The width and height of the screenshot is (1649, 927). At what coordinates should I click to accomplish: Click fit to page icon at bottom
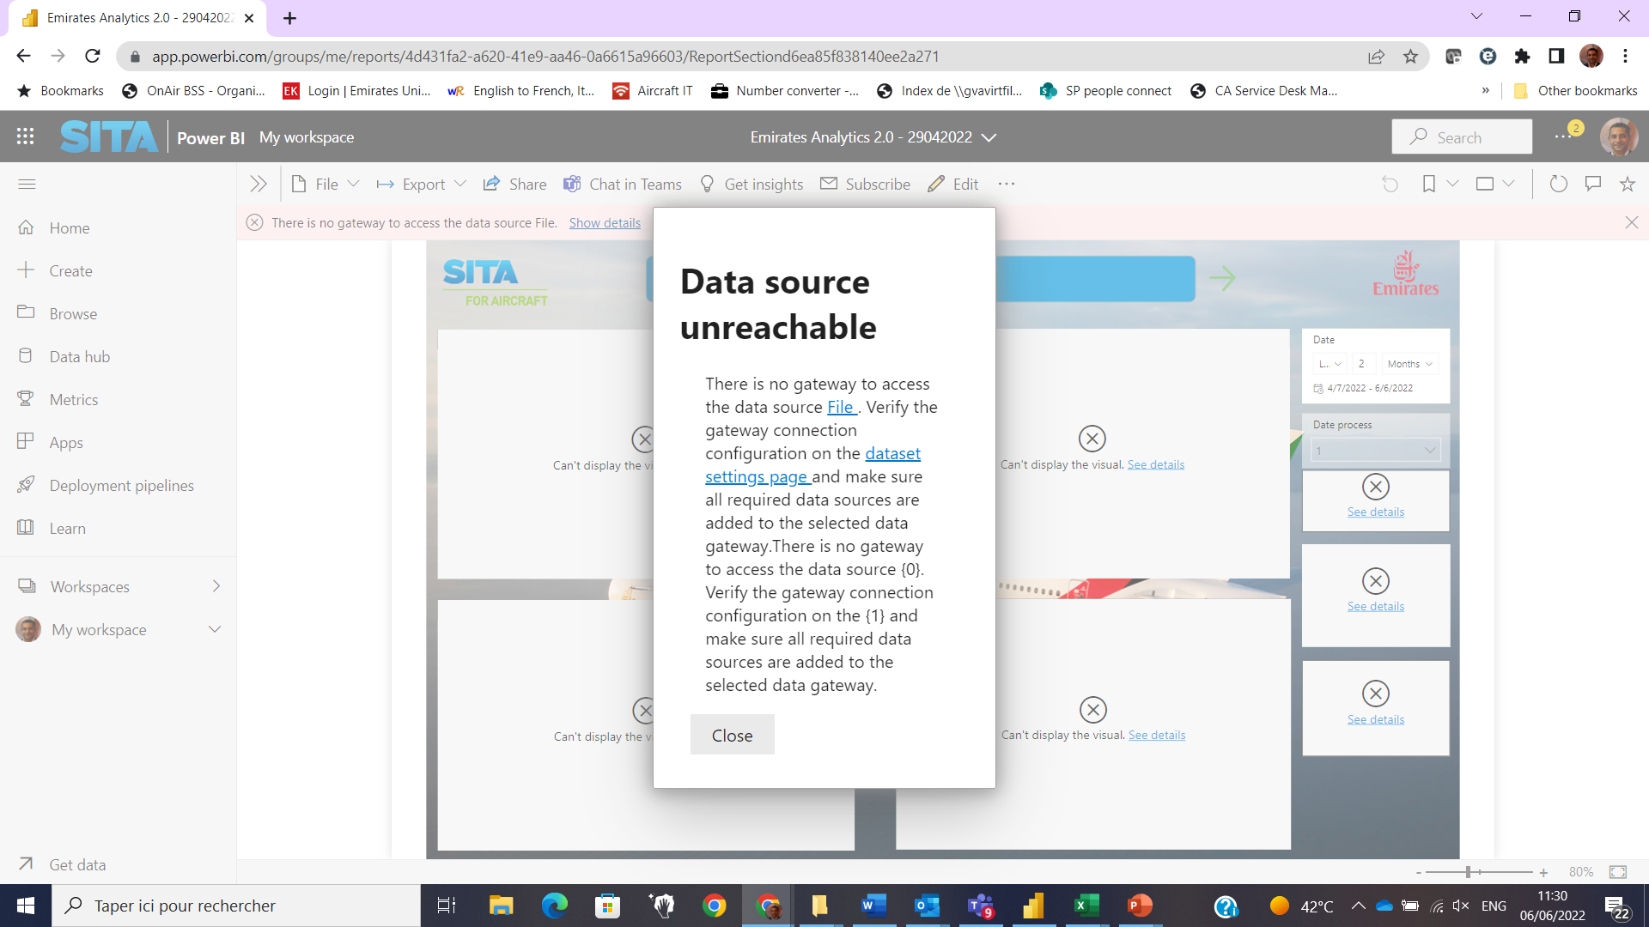[x=1618, y=872]
